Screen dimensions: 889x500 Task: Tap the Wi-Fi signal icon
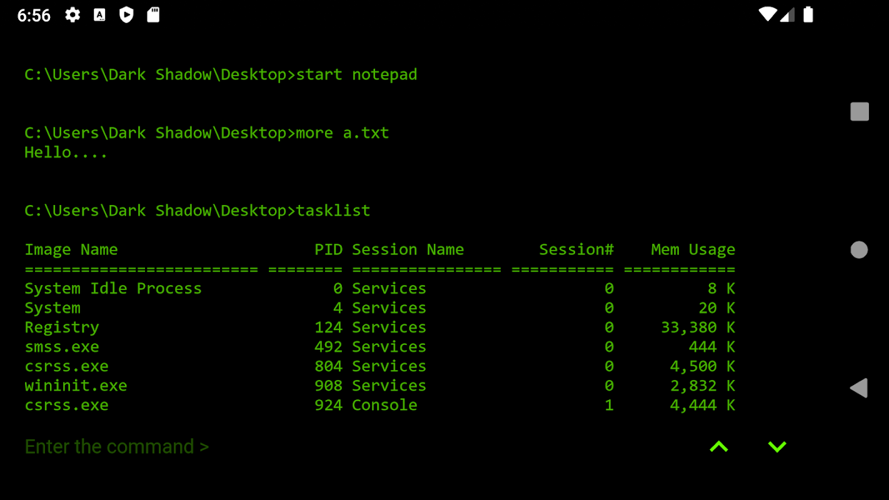767,14
